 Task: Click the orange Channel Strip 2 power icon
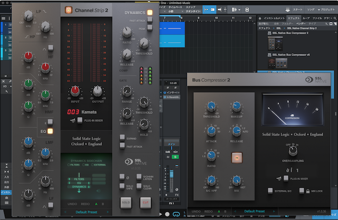click(x=69, y=10)
